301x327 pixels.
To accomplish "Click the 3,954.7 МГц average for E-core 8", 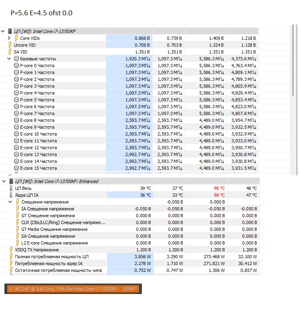I will pos(244,120).
